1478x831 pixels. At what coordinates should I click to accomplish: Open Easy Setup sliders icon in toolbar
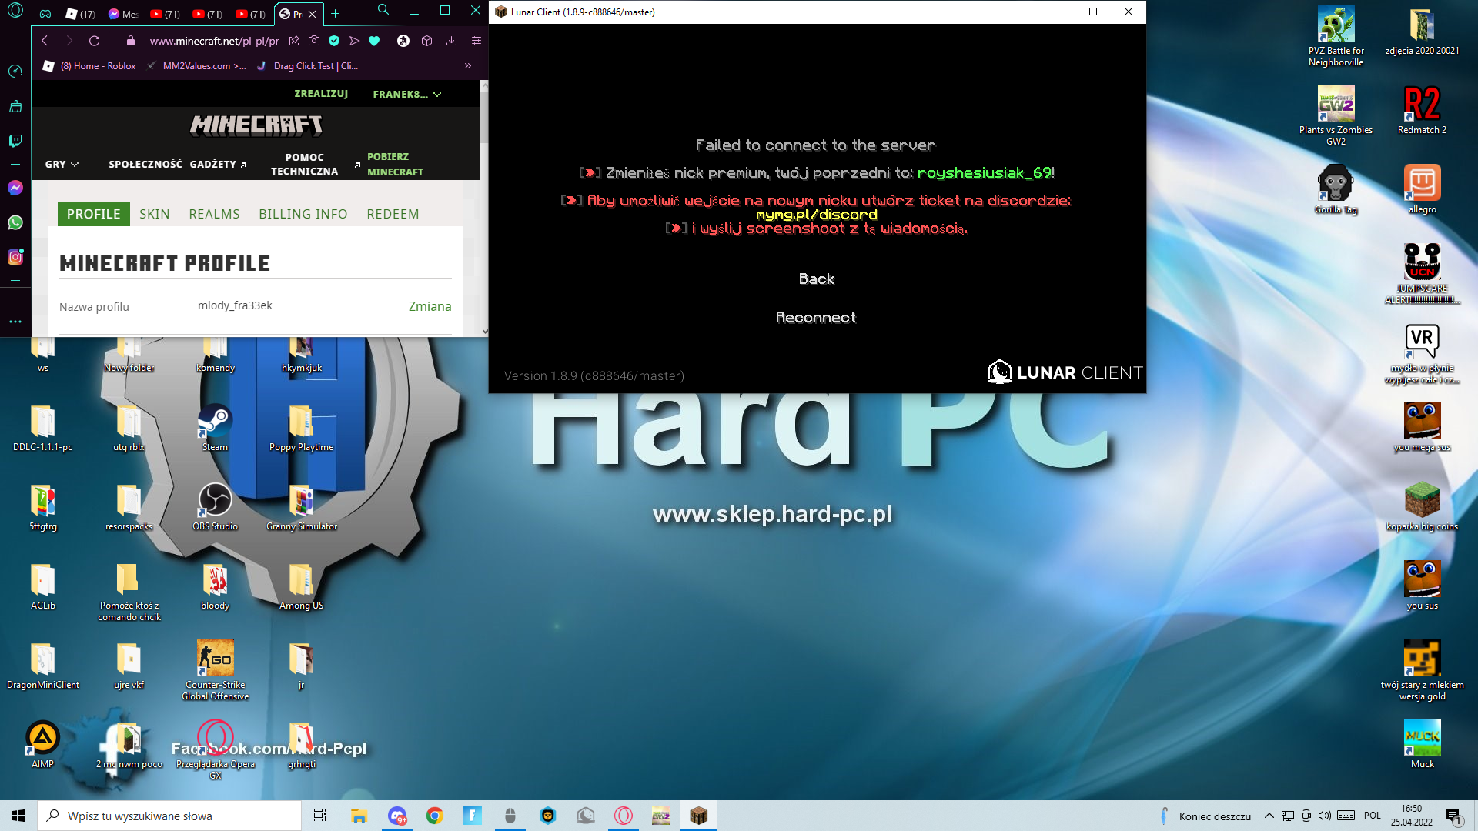click(477, 41)
